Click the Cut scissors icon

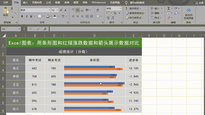[x=12, y=9]
